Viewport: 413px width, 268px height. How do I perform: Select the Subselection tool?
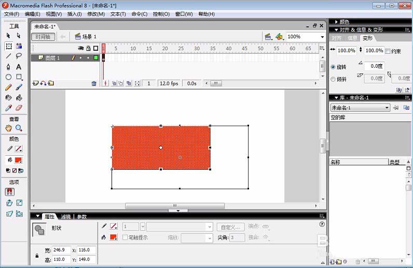coord(19,36)
